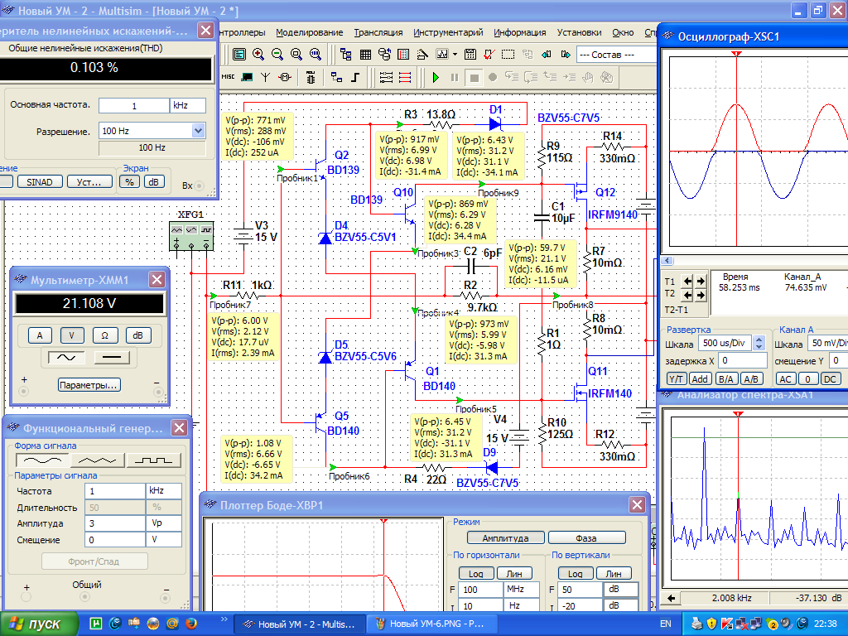This screenshot has width=848, height=636.
Task: Open the Информация menu
Action: 520,32
